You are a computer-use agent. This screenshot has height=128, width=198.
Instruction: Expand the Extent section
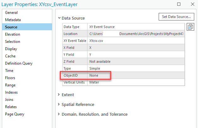point(59,95)
